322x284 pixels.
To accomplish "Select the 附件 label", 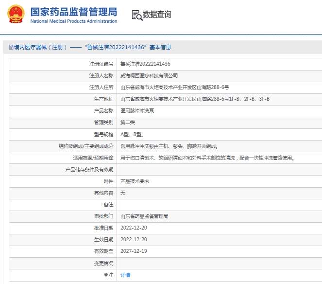I will (108, 181).
